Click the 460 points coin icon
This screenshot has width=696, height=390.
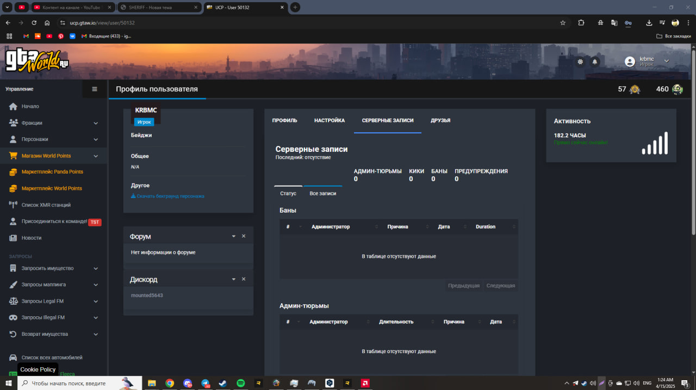click(x=677, y=89)
